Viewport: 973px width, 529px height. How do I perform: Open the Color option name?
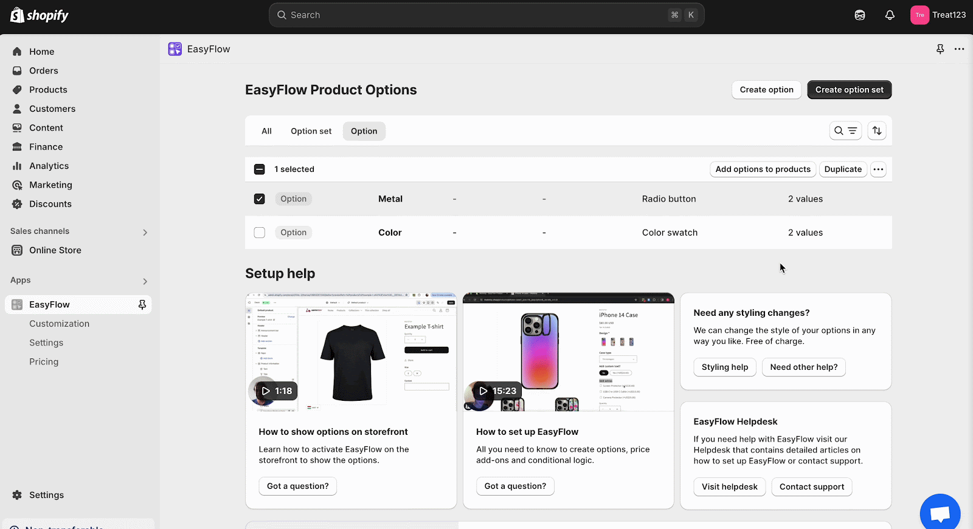(390, 233)
